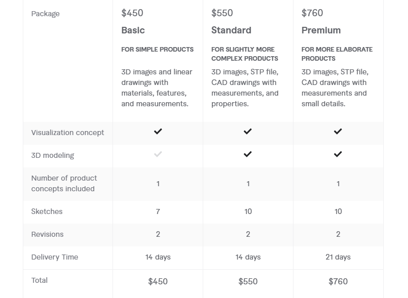Click the Premium total of $760
408x298 pixels.
[x=338, y=281]
